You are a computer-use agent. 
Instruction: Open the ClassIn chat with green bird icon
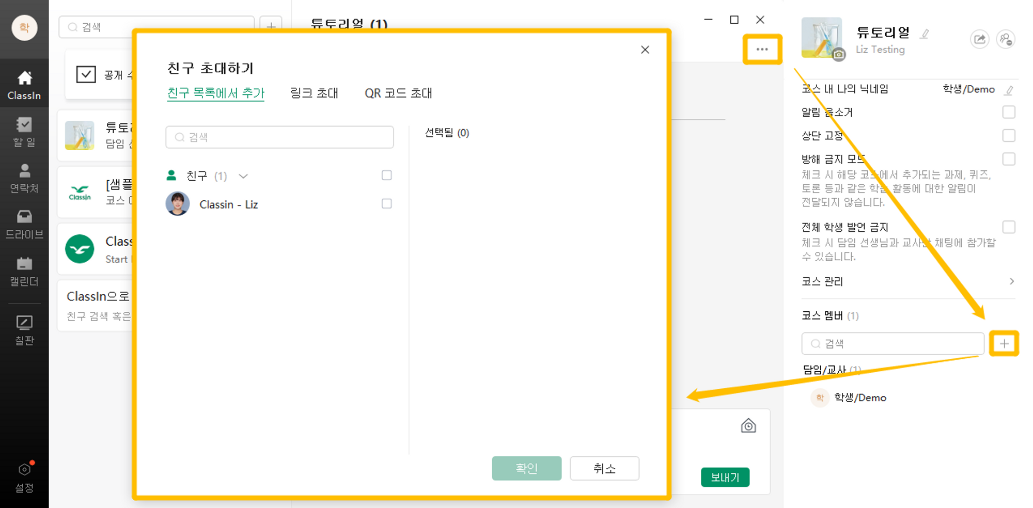point(96,249)
